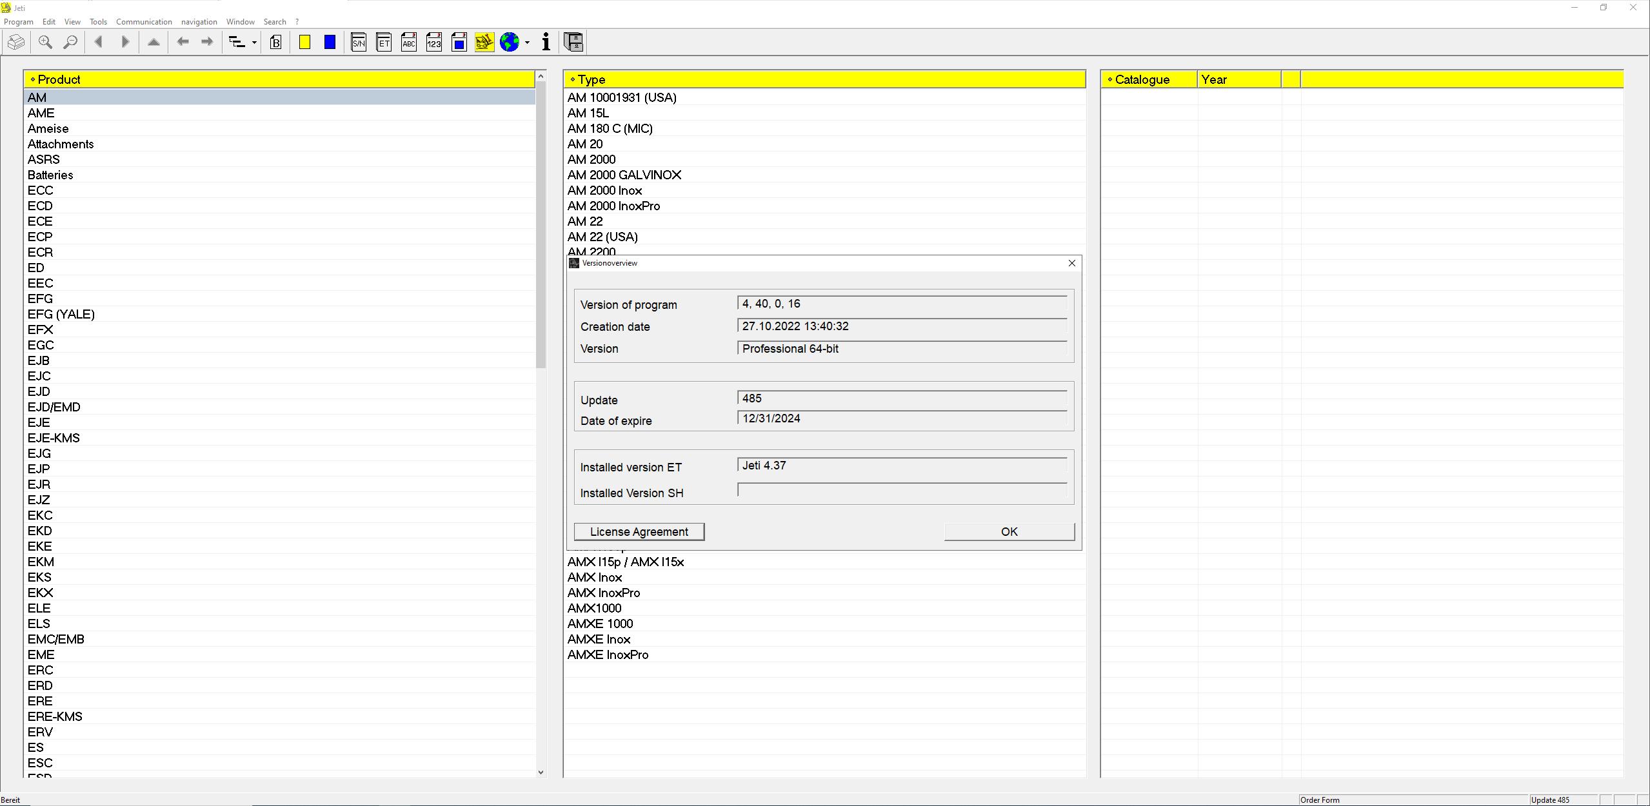Viewport: 1650px width, 806px height.
Task: Click the Date of expire field
Action: (902, 418)
